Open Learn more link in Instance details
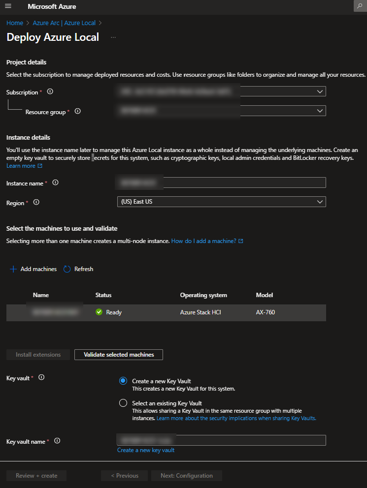This screenshot has height=488, width=367. 21,166
